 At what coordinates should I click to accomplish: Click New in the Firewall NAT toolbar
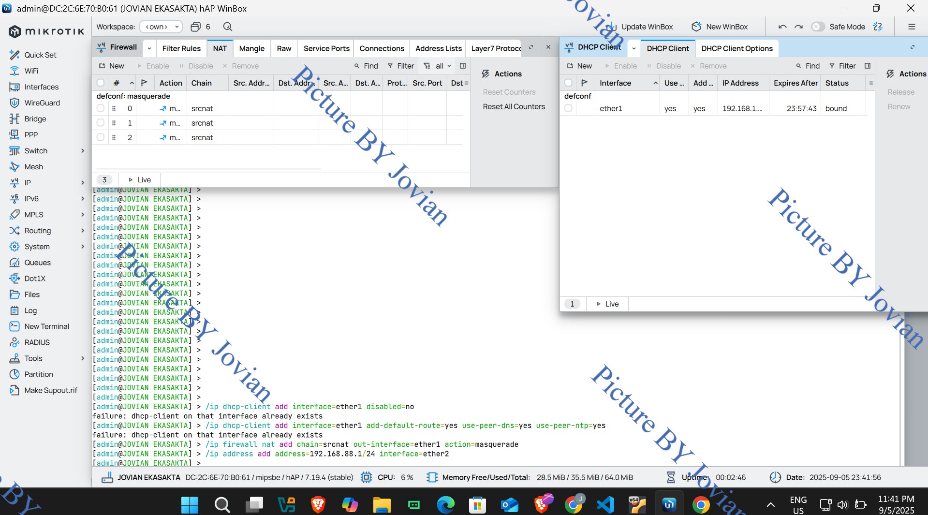(112, 66)
